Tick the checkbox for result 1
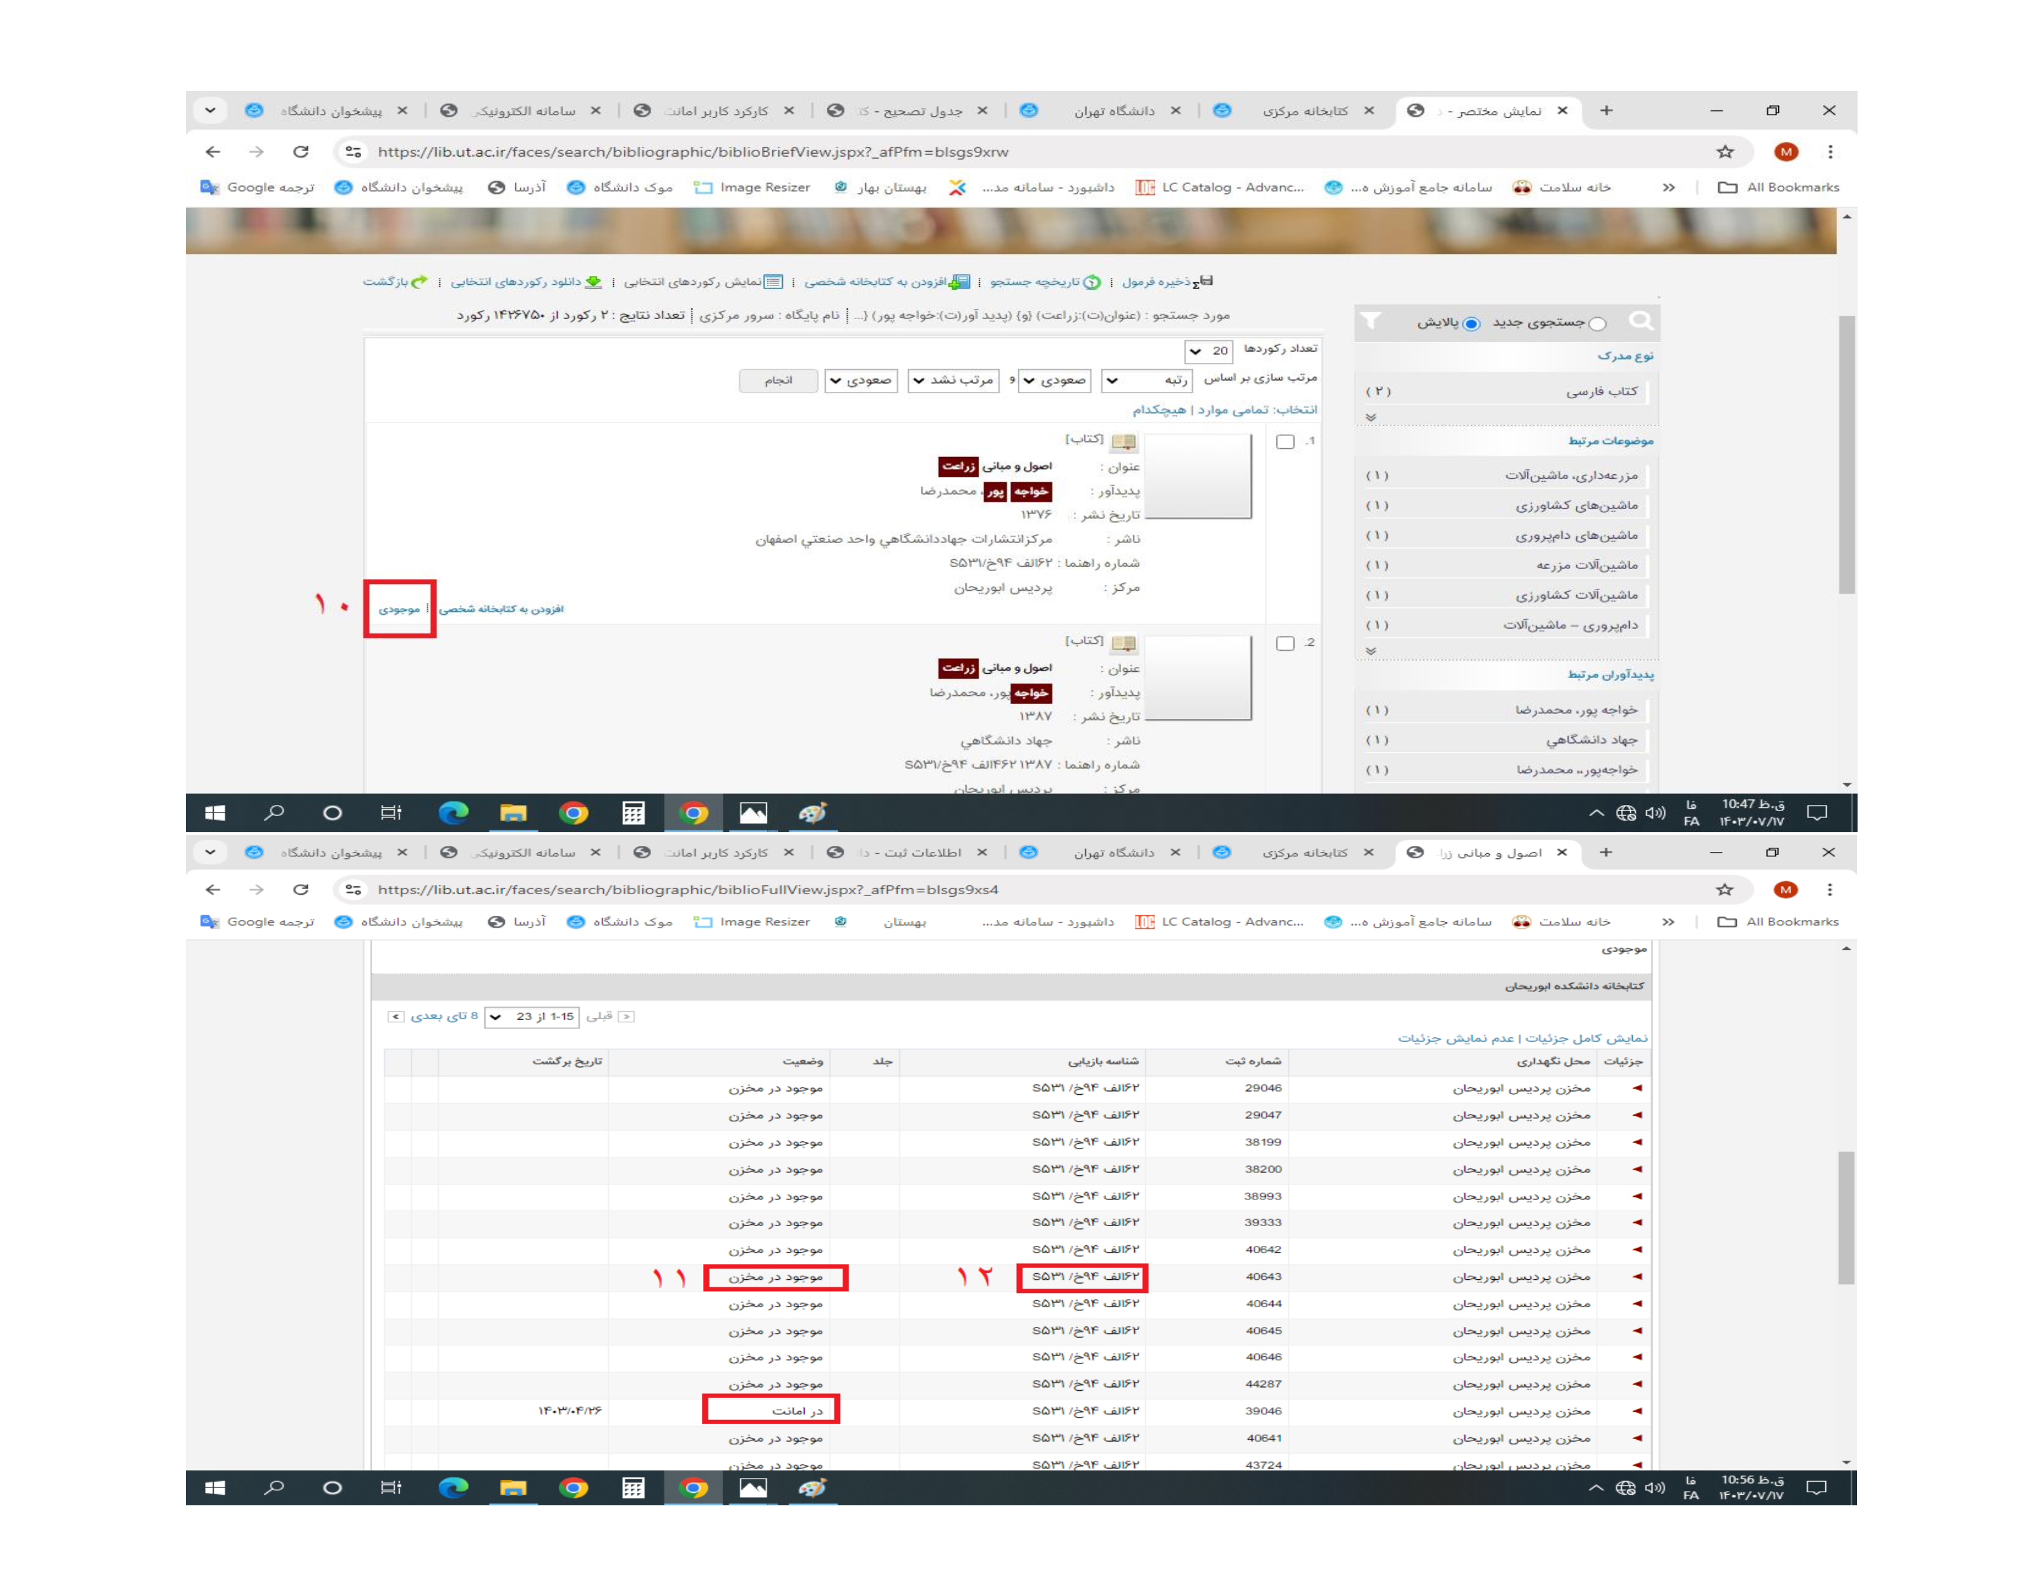 pyautogui.click(x=1285, y=442)
